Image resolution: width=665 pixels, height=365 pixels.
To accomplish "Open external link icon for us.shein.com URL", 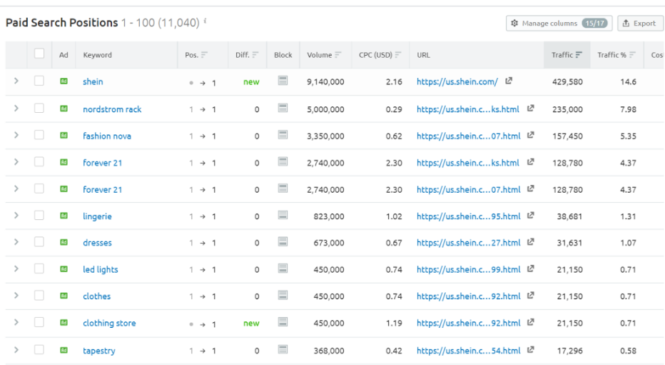I will (x=509, y=81).
